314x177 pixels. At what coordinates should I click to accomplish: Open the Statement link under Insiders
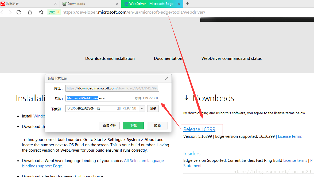192,166
